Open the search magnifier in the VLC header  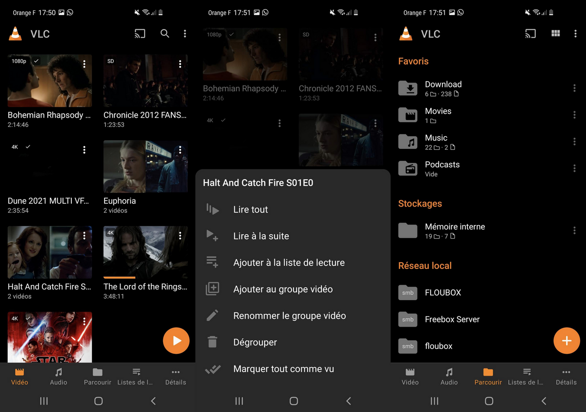(x=165, y=34)
